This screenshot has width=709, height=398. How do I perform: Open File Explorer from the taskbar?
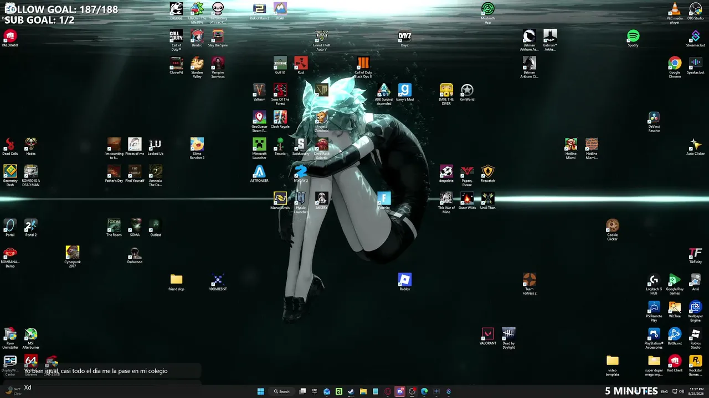[363, 391]
